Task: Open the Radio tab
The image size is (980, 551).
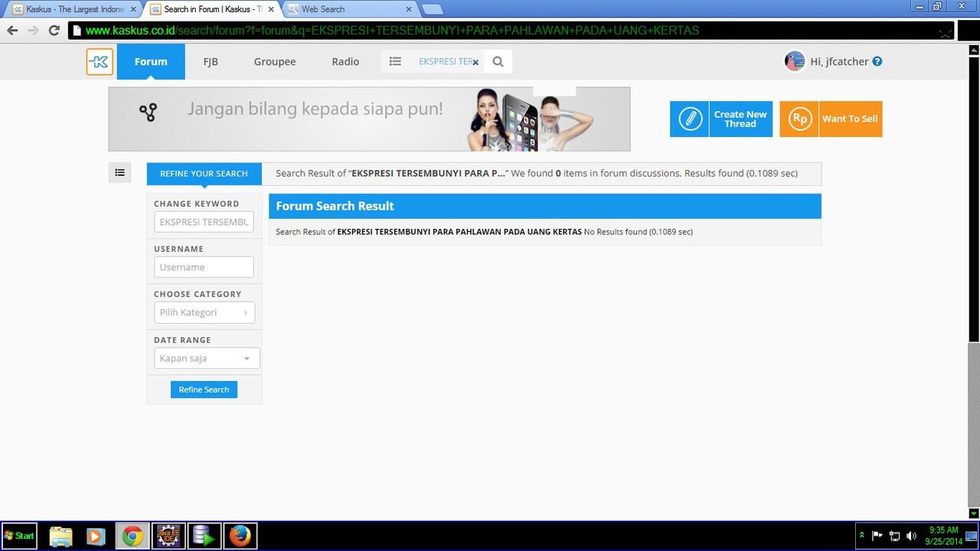Action: [x=345, y=61]
